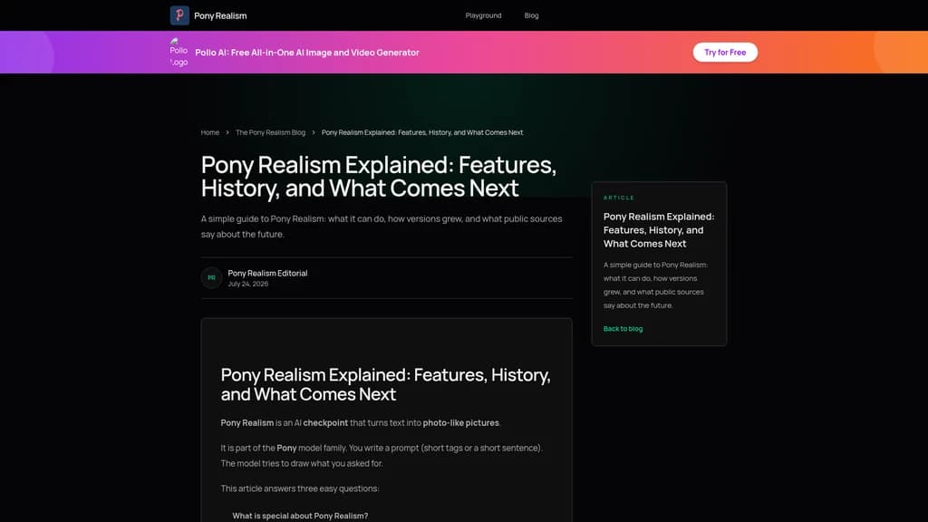The height and width of the screenshot is (522, 928).
Task: Click the Pony Realism logo icon
Action: tap(180, 15)
